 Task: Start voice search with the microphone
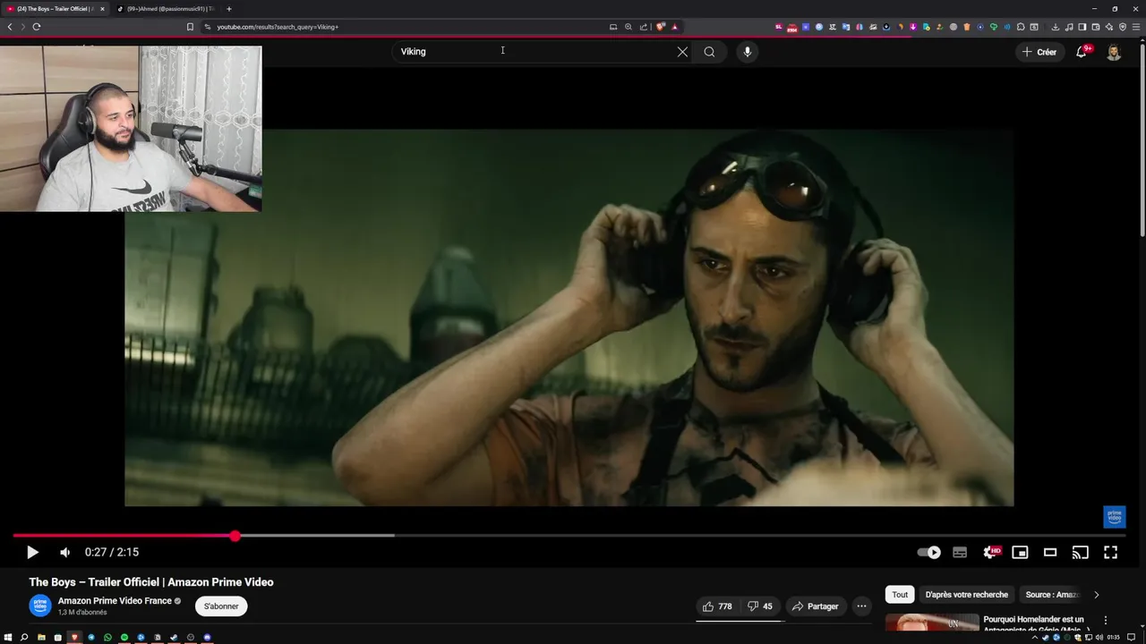(748, 52)
